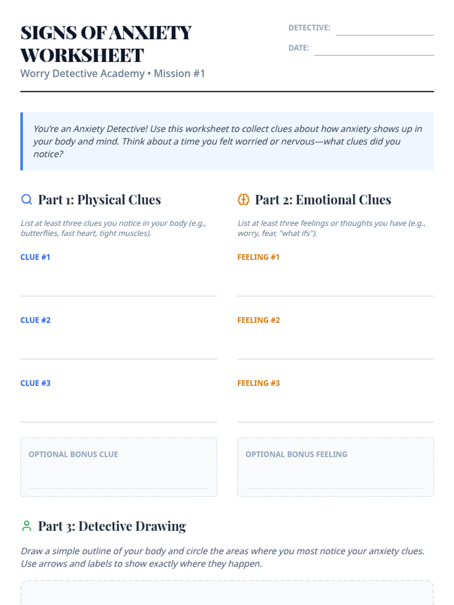Click the Clue #1 answer line
Viewport: 454px width, 605px height.
(118, 287)
